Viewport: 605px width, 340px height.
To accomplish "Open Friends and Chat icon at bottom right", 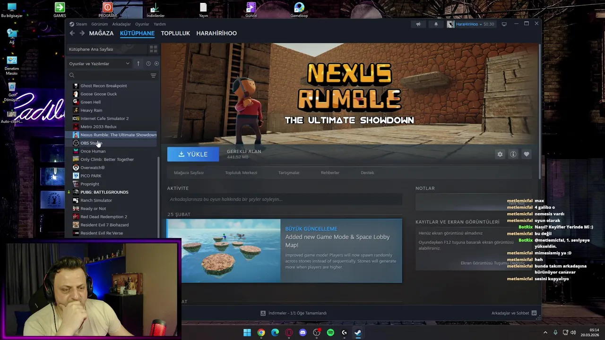I will coord(534,313).
